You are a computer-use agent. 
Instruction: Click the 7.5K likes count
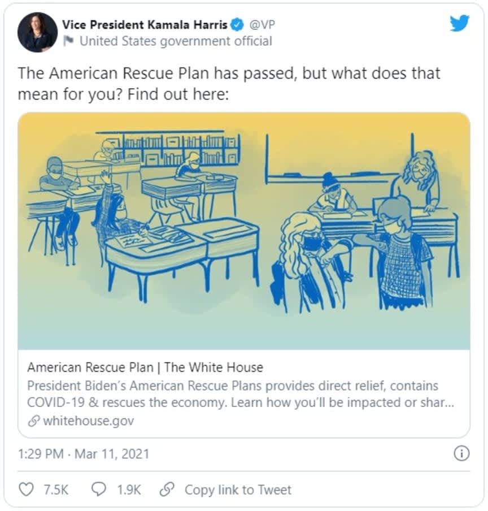pyautogui.click(x=56, y=490)
